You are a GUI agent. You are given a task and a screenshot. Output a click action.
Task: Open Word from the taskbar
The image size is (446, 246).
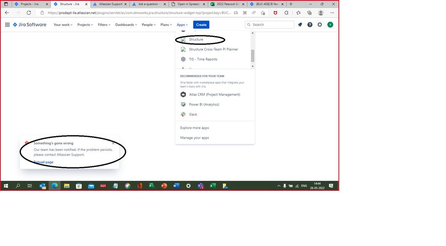pyautogui.click(x=176, y=186)
